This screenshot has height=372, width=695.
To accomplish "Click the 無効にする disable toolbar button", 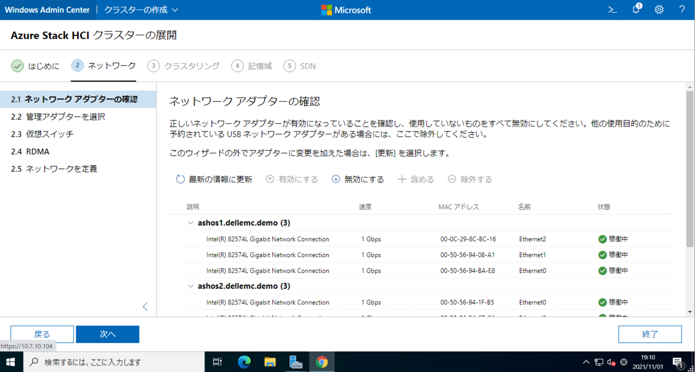I will [358, 179].
